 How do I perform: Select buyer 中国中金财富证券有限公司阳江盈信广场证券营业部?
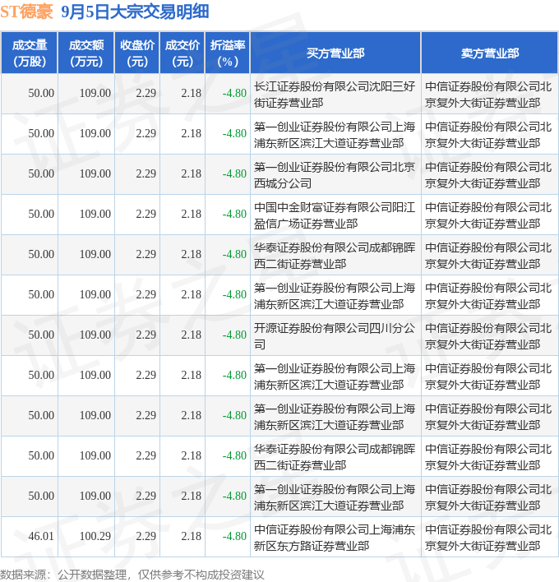coord(335,215)
